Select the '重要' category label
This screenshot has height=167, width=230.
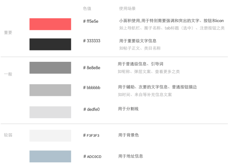point(8,33)
